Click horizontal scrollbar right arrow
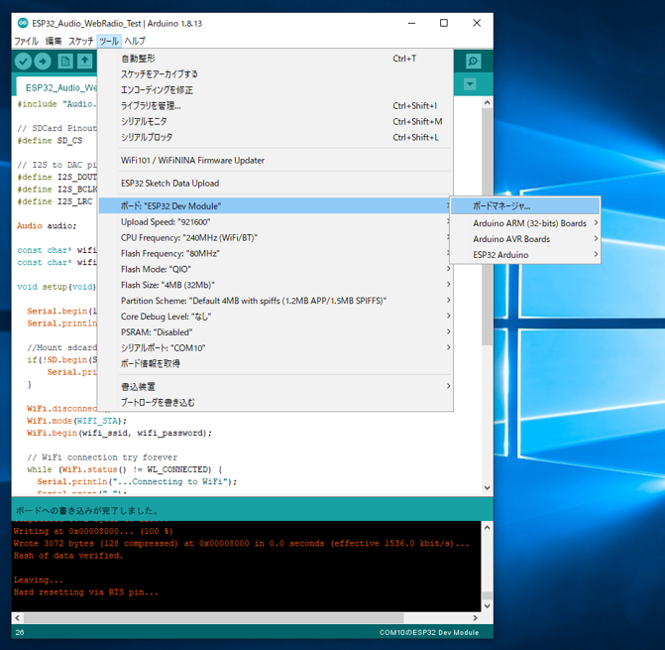The image size is (665, 650). point(475,617)
